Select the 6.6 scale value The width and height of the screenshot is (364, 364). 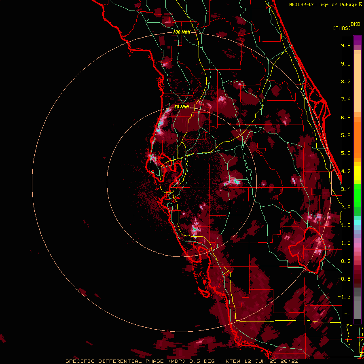(346, 117)
